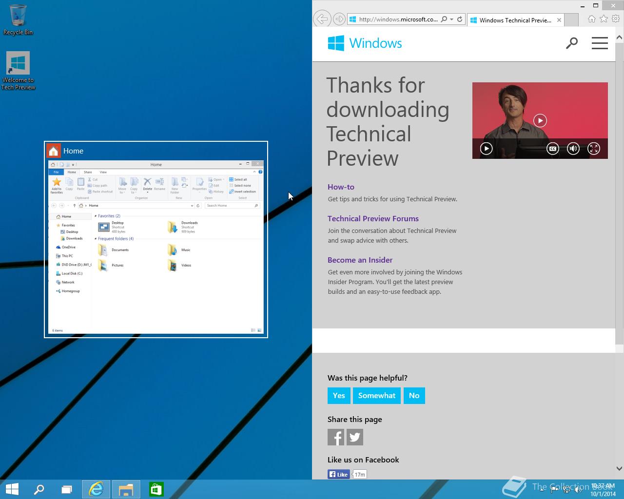The image size is (624, 499).
Task: Toggle the video's volume button
Action: [573, 149]
